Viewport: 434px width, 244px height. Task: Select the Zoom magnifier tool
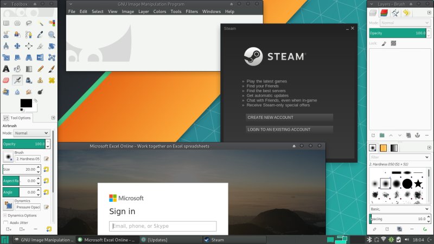(x=52, y=35)
